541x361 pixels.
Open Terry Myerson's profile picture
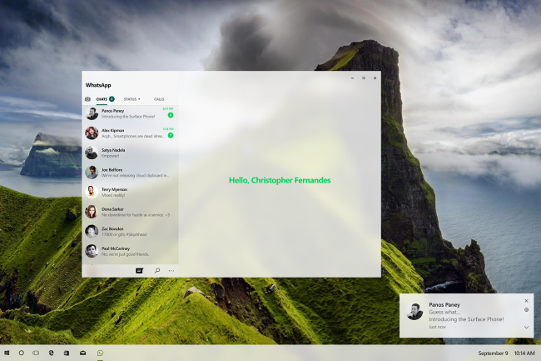(x=92, y=192)
